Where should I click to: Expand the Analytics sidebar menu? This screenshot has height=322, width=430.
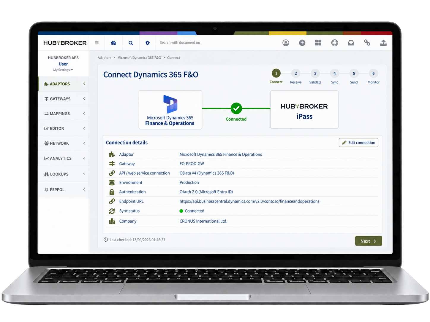click(x=63, y=158)
